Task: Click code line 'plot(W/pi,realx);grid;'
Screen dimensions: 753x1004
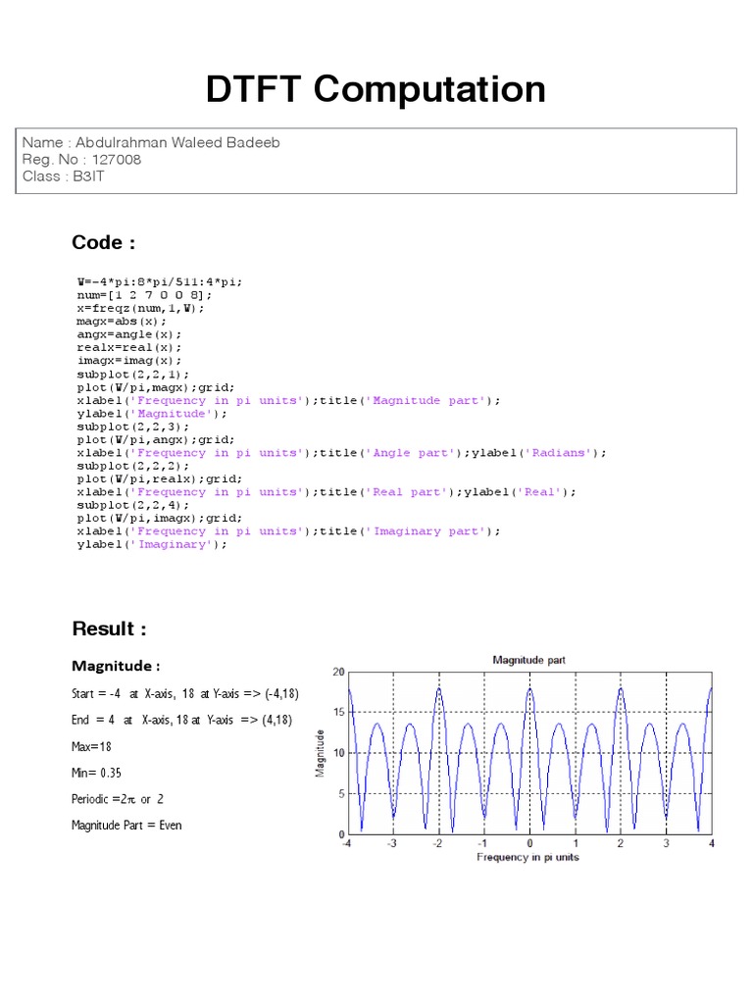Action: 160,478
